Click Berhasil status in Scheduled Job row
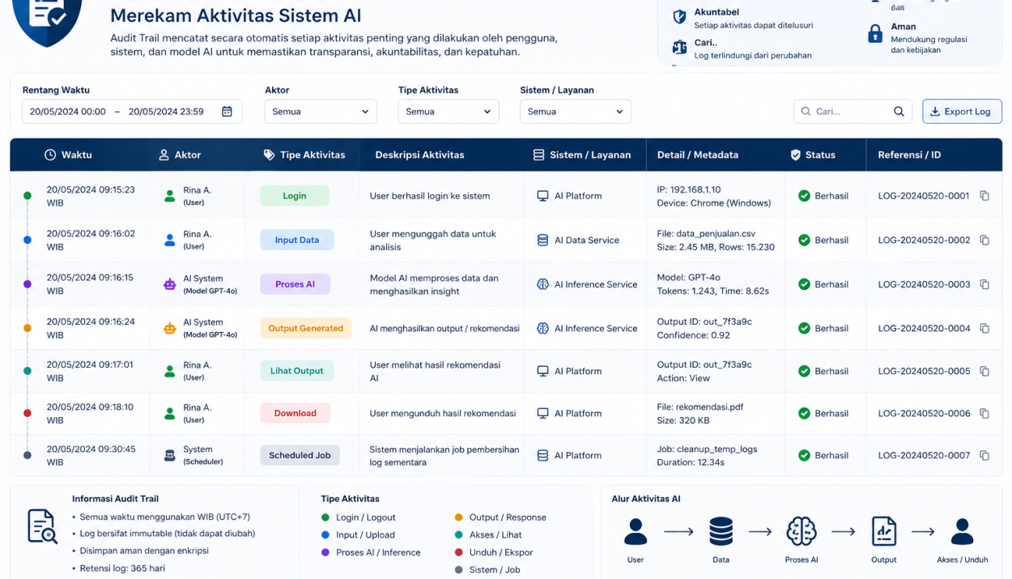1012x579 pixels. 823,456
